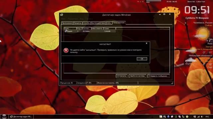Click the green round tray icon

point(187,117)
